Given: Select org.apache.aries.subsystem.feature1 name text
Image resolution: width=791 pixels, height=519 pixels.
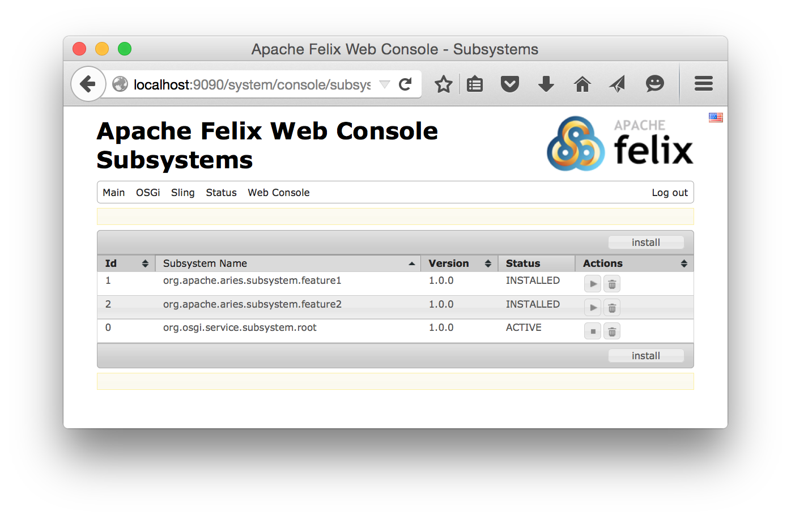Looking at the screenshot, I should click(x=252, y=280).
